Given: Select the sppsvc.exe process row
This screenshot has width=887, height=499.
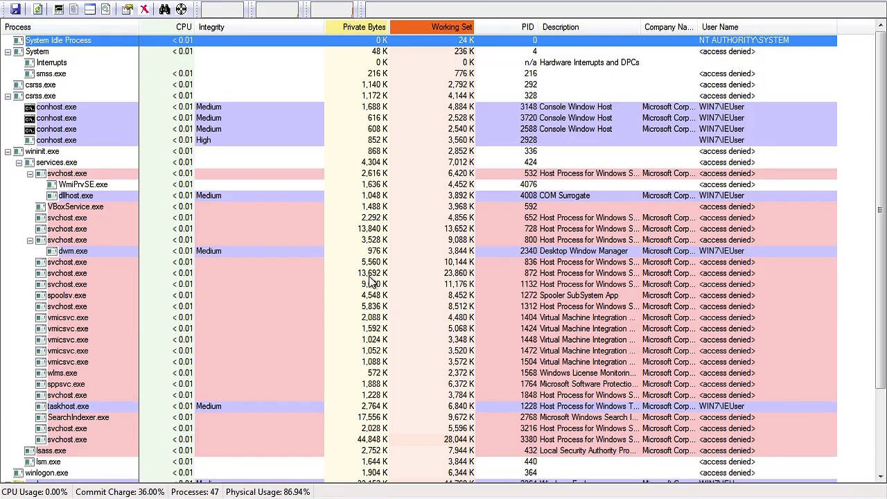Looking at the screenshot, I should 419,384.
